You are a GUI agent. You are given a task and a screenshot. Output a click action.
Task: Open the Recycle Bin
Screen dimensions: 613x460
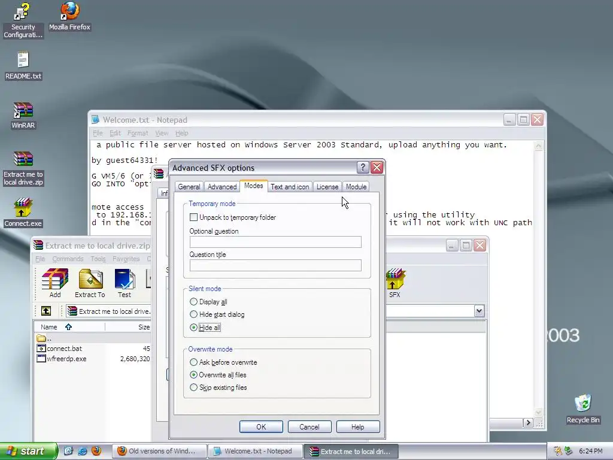(583, 408)
